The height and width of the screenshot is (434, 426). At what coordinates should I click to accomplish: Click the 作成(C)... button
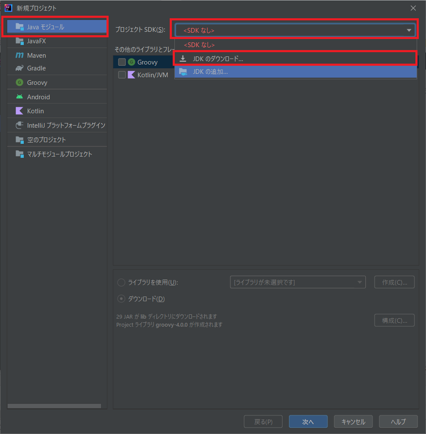click(x=395, y=282)
